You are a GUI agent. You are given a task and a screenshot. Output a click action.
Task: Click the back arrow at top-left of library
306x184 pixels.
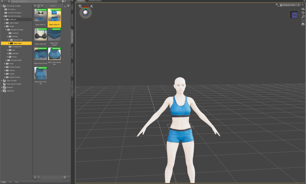(2, 1)
